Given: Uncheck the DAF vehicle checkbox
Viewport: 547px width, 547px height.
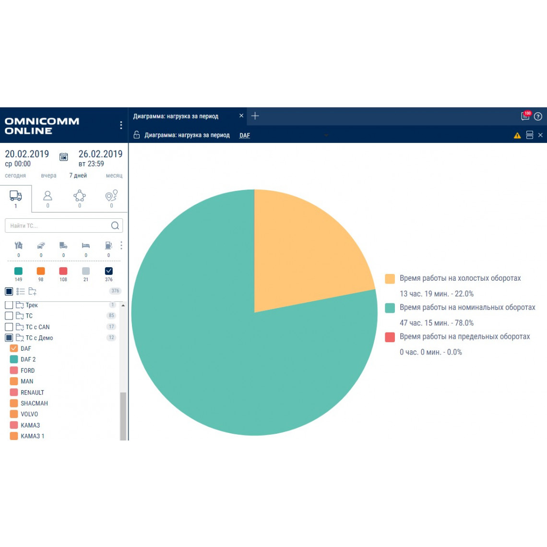Looking at the screenshot, I should tap(14, 348).
